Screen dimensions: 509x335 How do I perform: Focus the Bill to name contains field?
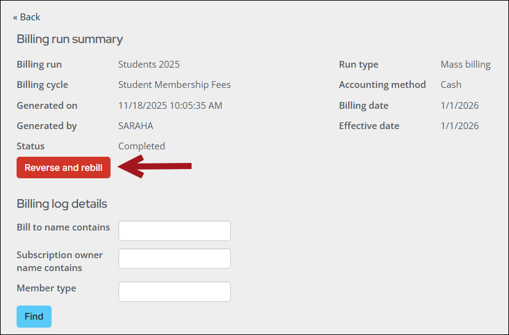(x=174, y=231)
